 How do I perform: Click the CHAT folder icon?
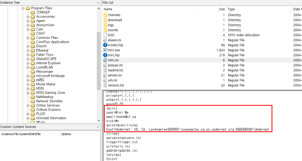(33, 34)
